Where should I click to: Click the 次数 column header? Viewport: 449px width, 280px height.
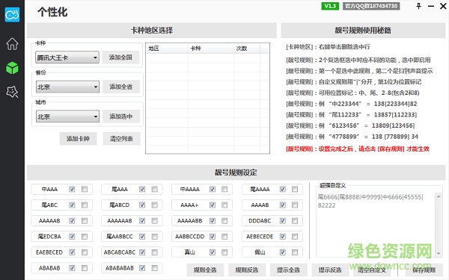click(x=247, y=49)
